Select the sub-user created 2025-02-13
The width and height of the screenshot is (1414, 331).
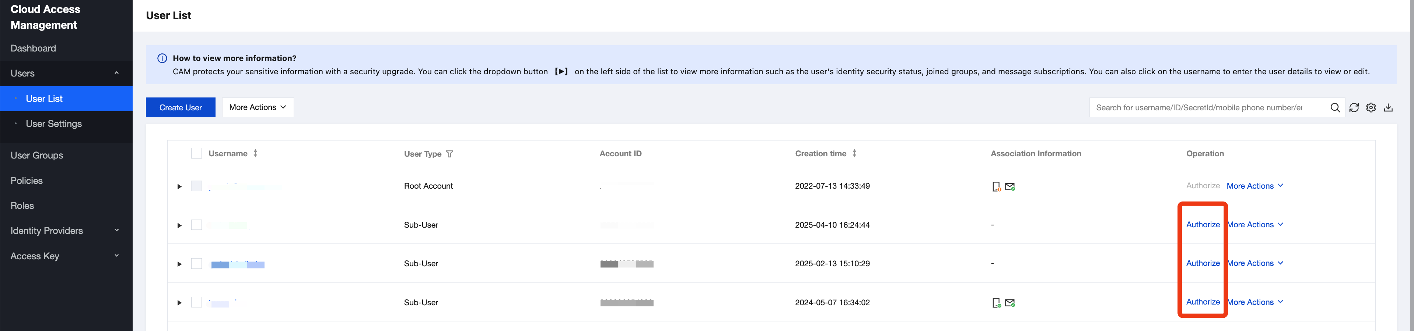(x=196, y=264)
